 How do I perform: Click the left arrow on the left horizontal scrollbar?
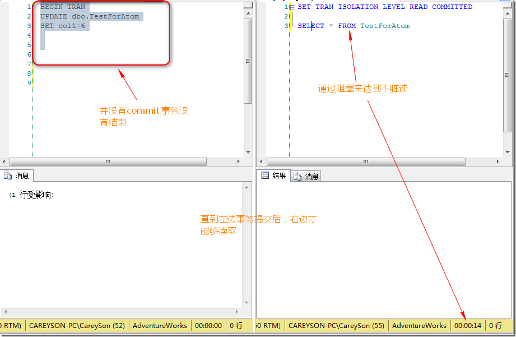click(x=4, y=161)
